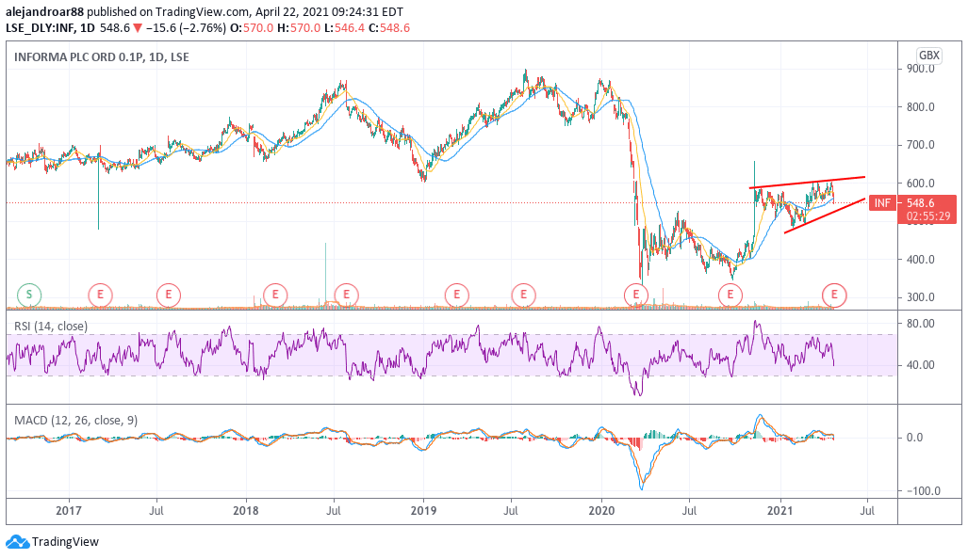Click the Jul label between 2020 and 2021
The height and width of the screenshot is (559, 968).
[x=689, y=511]
